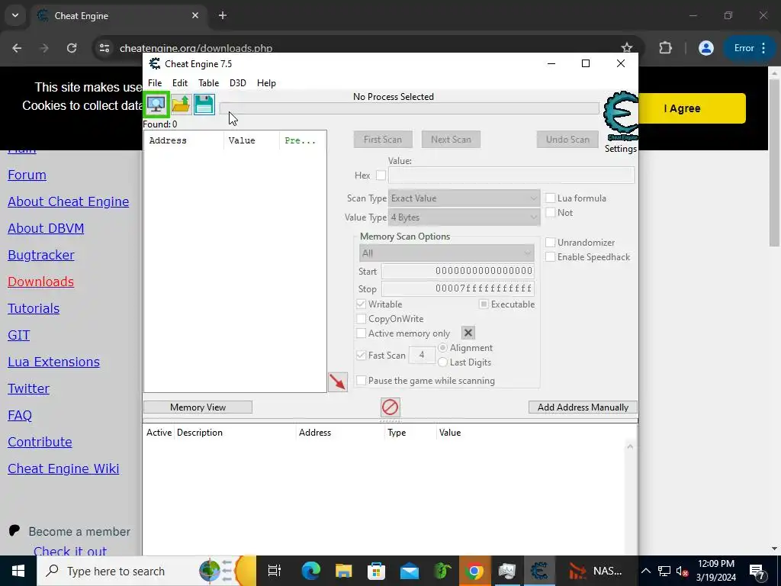Click the Stop address field
Viewport: 781px width, 586px height.
point(458,288)
